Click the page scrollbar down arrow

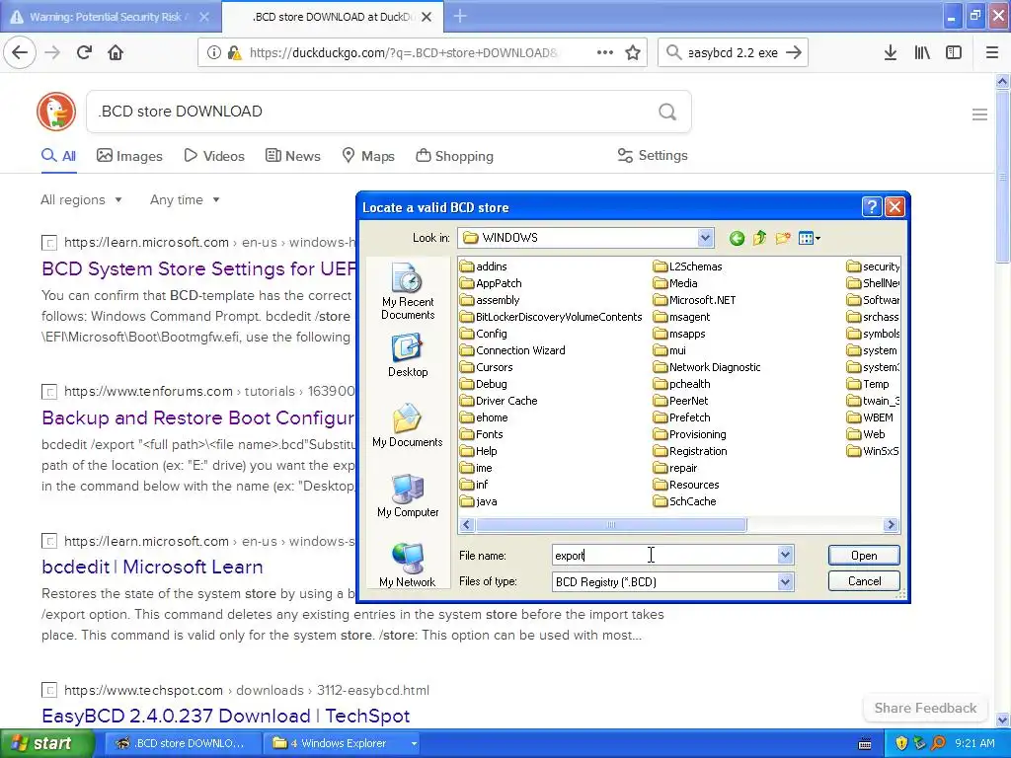(1002, 720)
